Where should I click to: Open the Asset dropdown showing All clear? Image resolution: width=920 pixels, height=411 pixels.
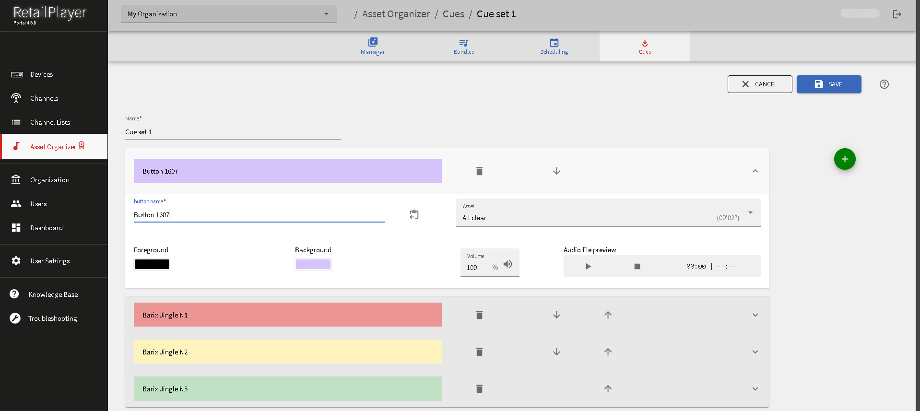click(608, 213)
